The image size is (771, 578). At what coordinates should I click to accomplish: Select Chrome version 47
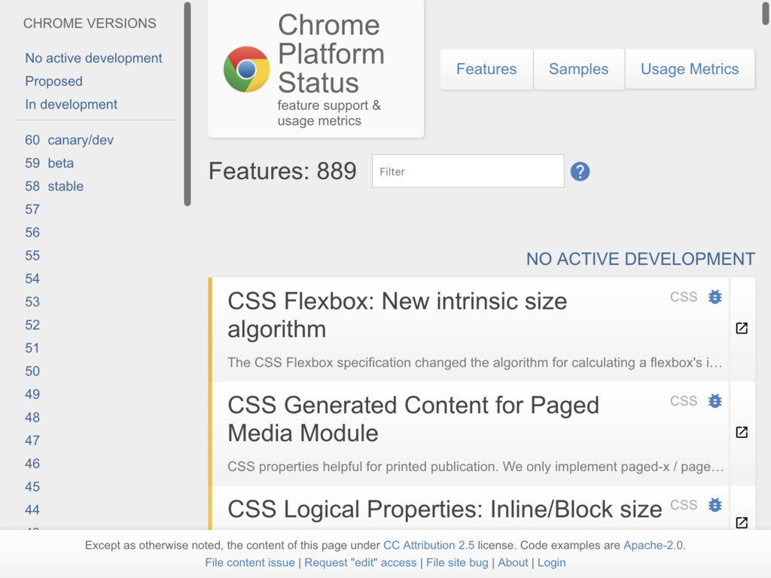tap(32, 440)
